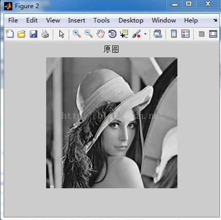This screenshot has height=220, width=221.
Task: Print the figure with printer icon
Action: [x=45, y=34]
